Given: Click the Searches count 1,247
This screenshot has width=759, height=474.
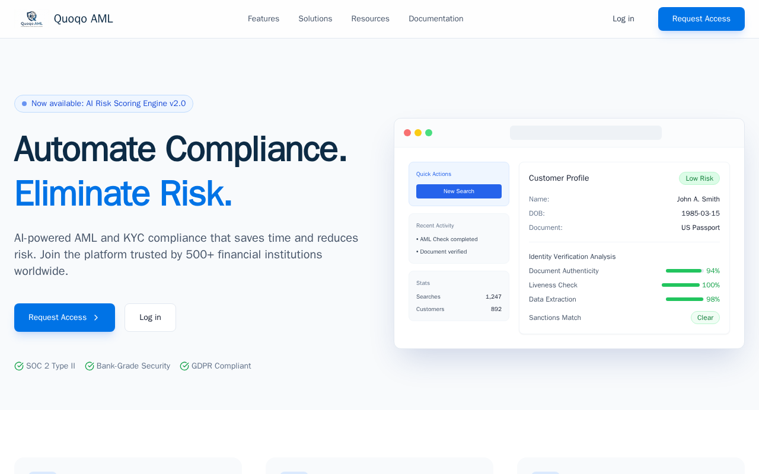Looking at the screenshot, I should [493, 297].
